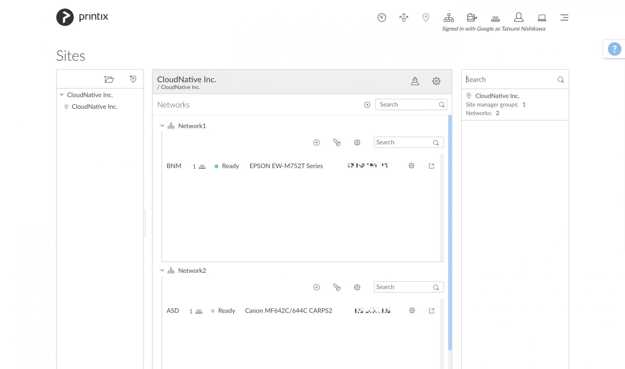Image resolution: width=625 pixels, height=369 pixels.
Task: Open the Computers laptop icon
Action: (x=542, y=18)
